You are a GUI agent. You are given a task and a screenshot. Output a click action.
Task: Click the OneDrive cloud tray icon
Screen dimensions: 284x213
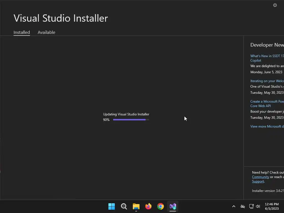tap(242, 206)
